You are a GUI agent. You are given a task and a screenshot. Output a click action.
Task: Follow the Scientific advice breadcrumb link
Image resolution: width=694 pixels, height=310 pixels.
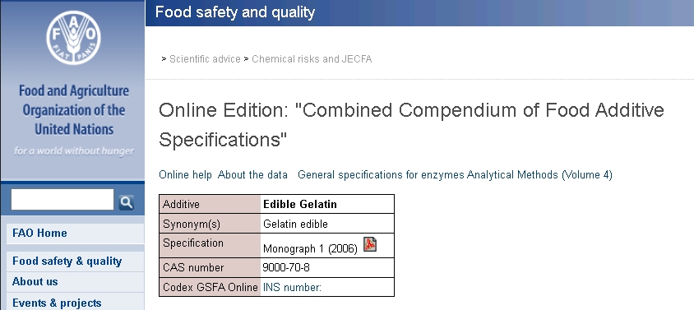pos(205,59)
